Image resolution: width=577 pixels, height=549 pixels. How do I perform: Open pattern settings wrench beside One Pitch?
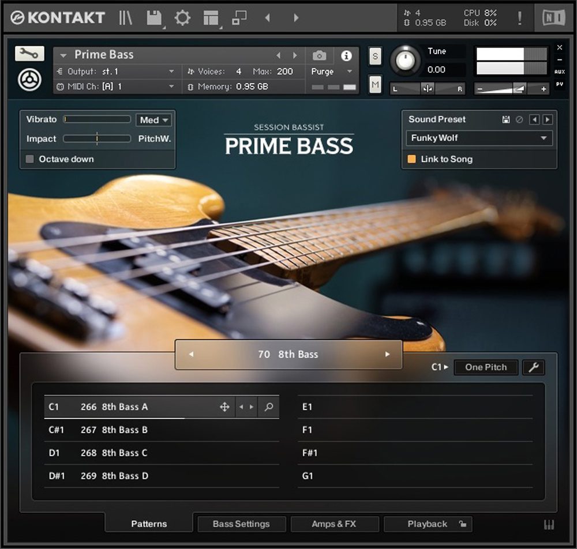point(533,367)
